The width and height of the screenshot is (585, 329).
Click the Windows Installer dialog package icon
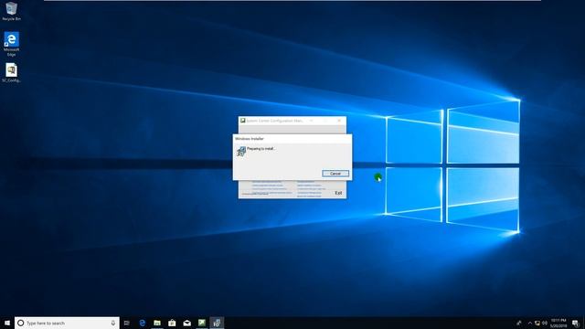(x=241, y=151)
